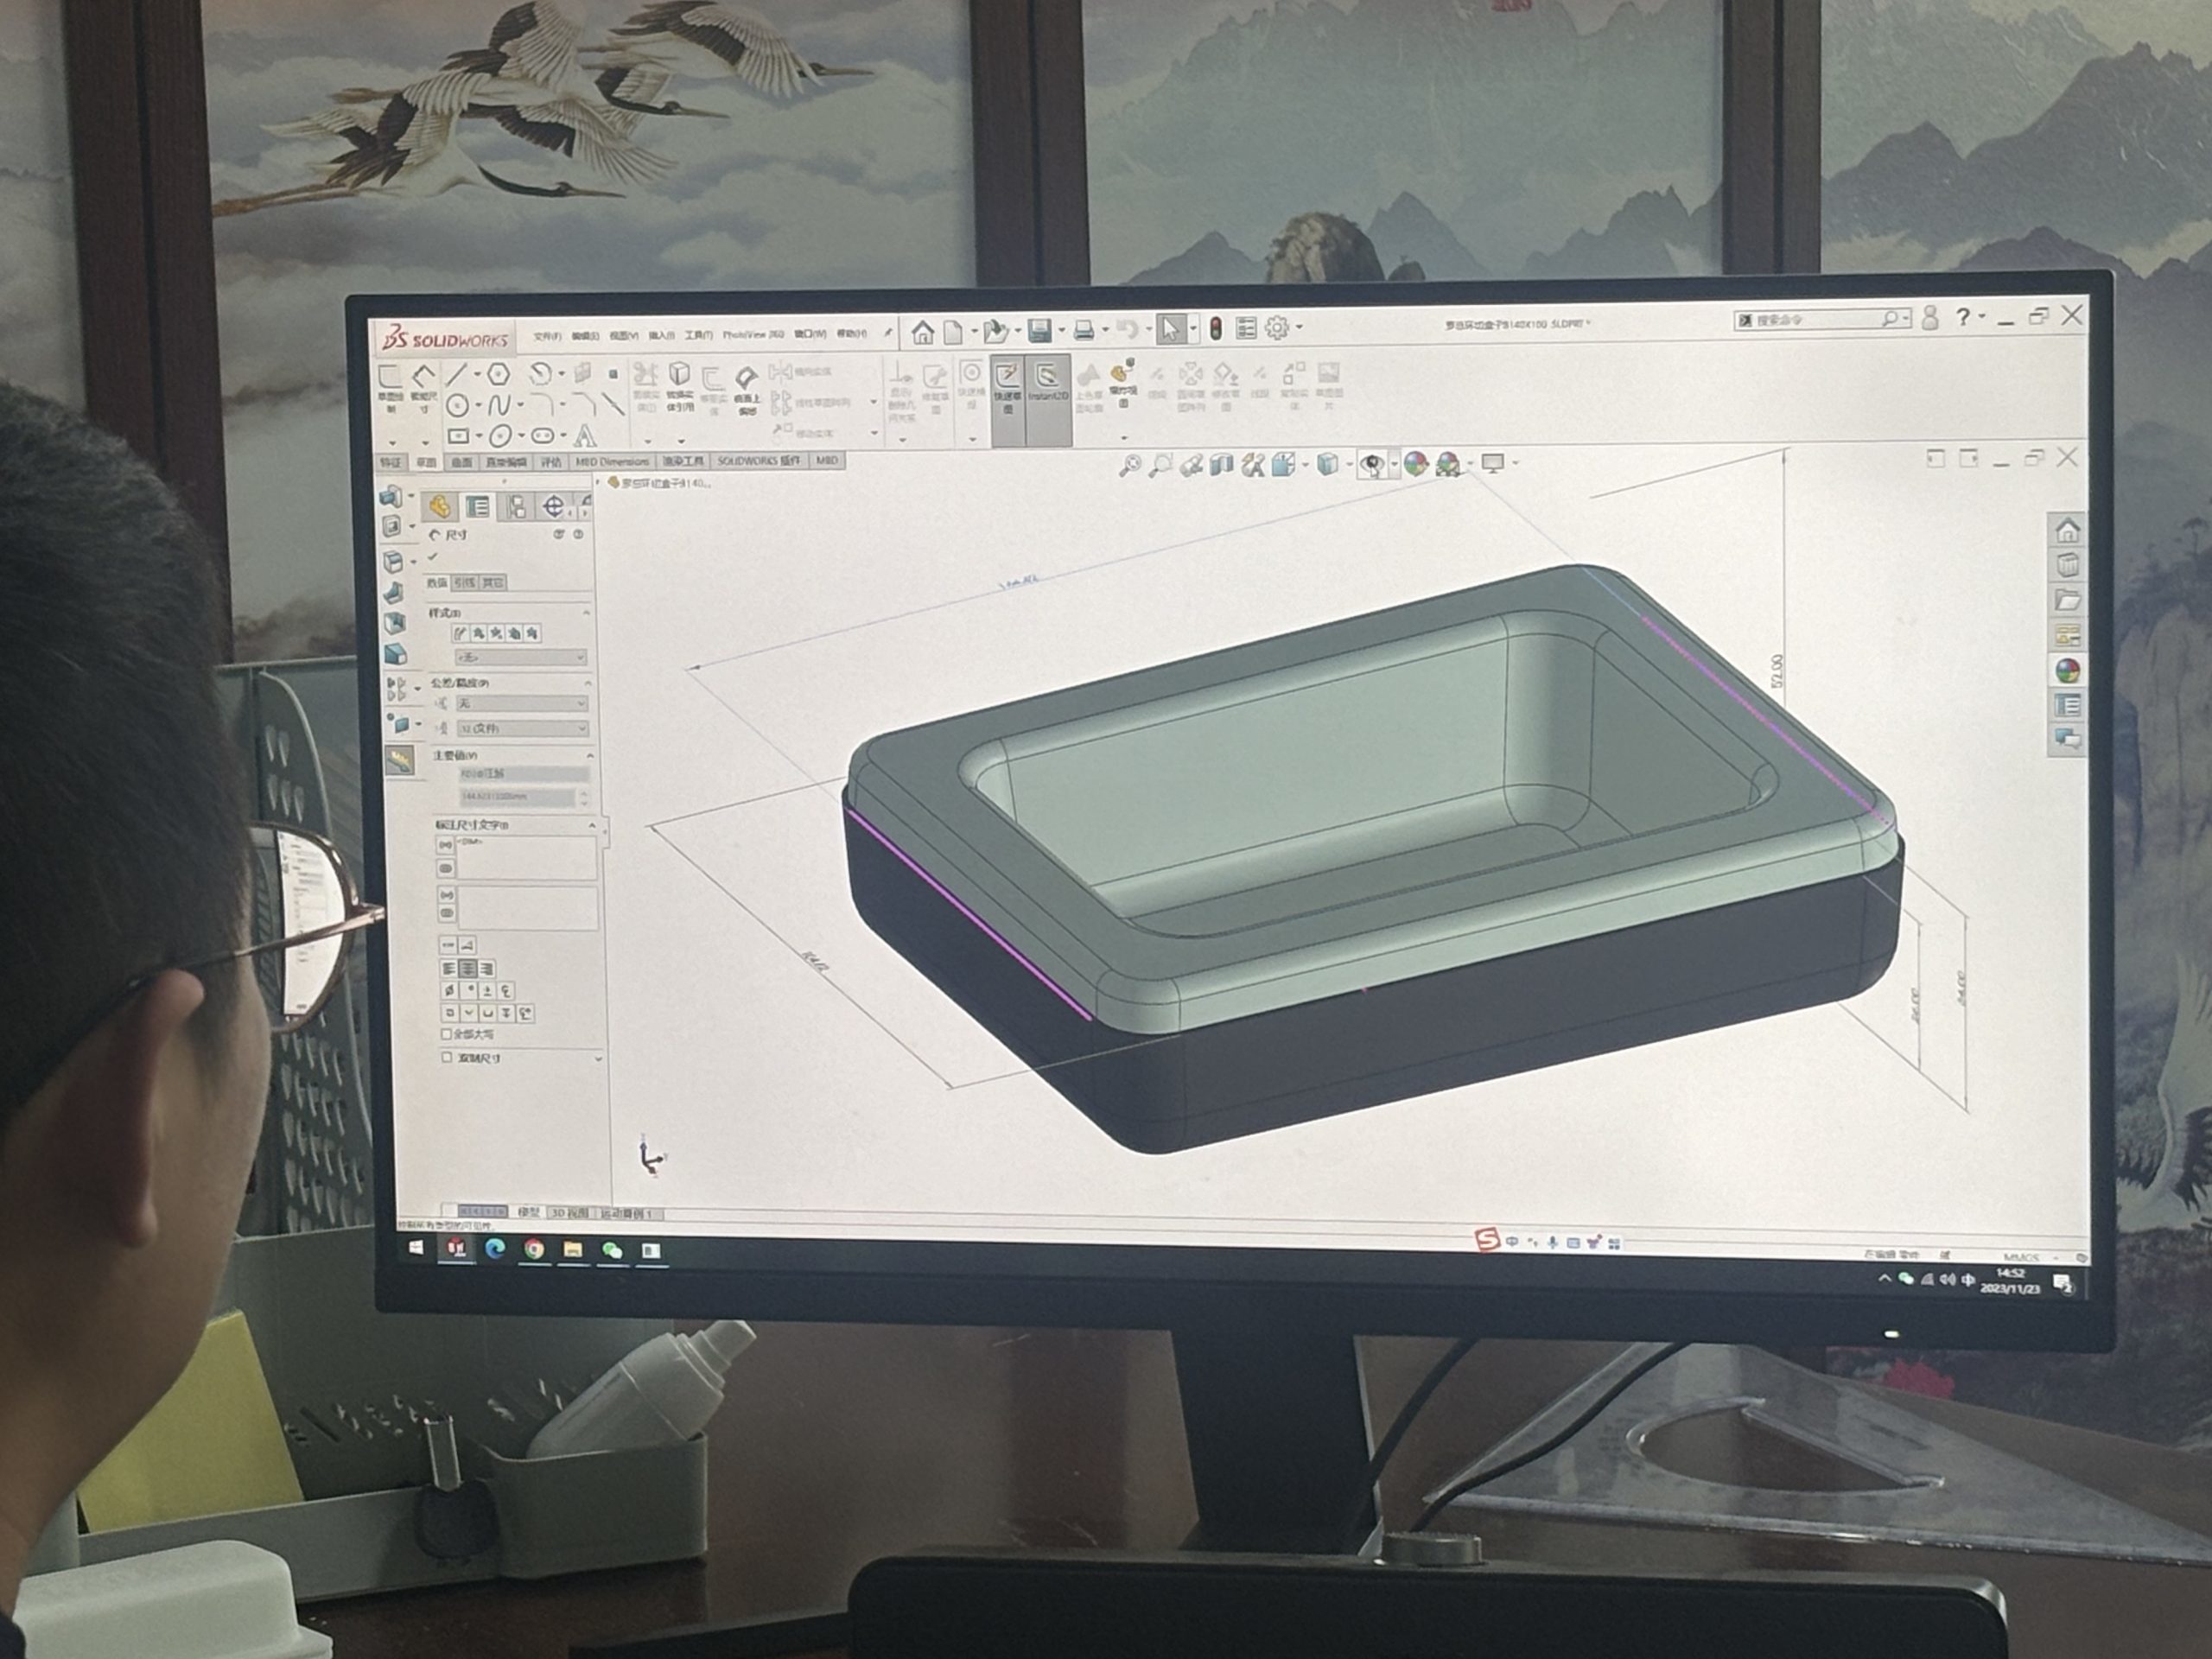Switch to the 其它 property tab
This screenshot has width=2212, height=1659.
(x=492, y=583)
